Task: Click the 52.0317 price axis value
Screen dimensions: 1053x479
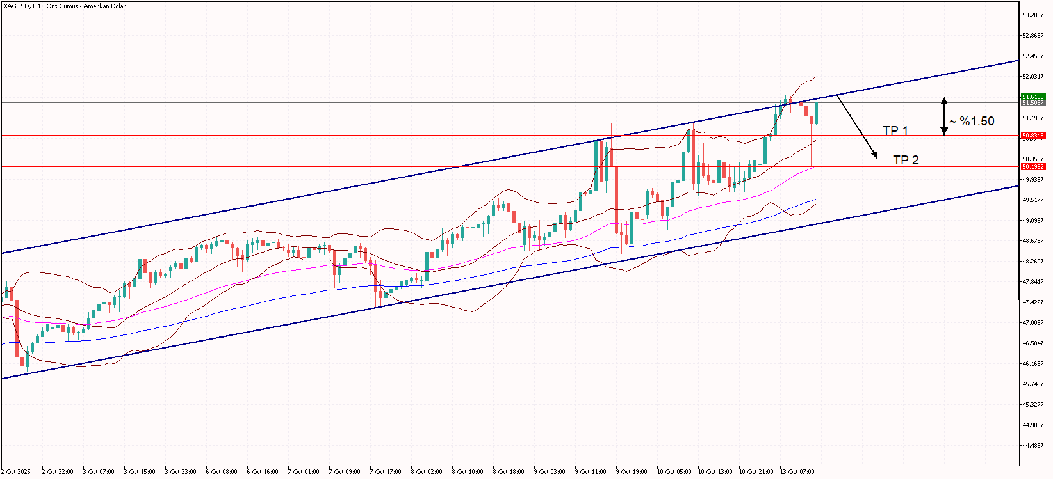Action: (x=1033, y=77)
